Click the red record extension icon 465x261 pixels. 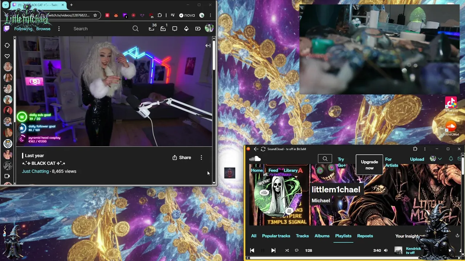pyautogui.click(x=133, y=15)
